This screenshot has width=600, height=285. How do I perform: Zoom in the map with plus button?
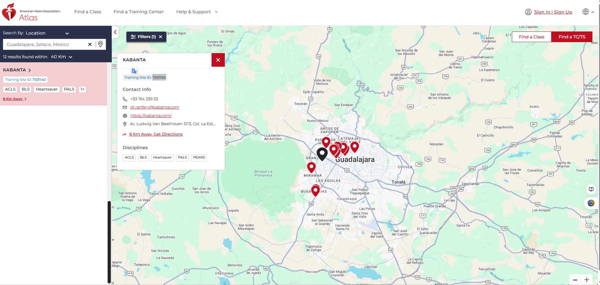(586, 280)
